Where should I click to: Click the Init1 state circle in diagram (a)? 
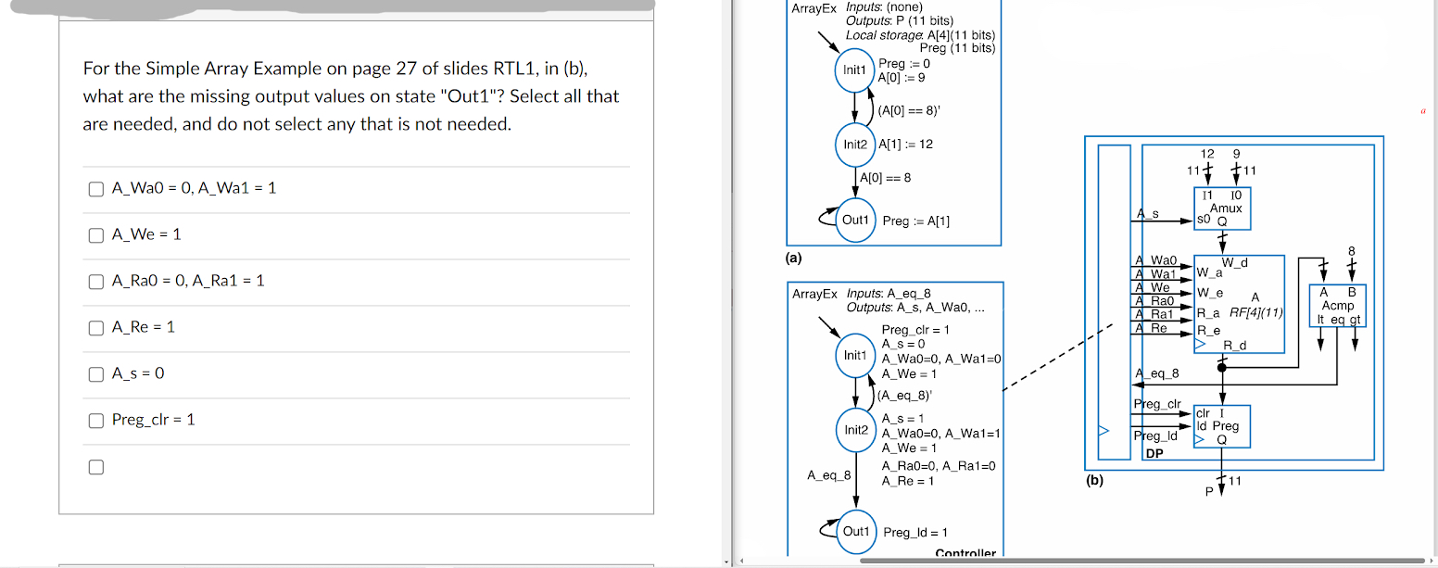855,70
